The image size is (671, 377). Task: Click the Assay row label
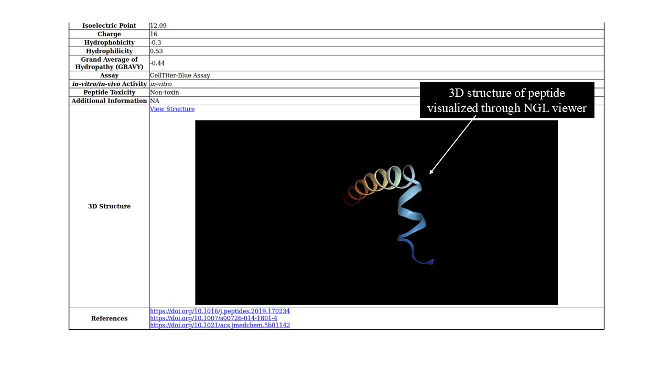pyautogui.click(x=109, y=75)
